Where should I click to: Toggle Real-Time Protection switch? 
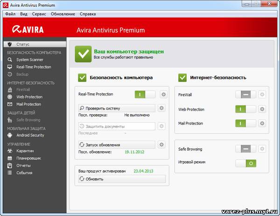click(145, 94)
